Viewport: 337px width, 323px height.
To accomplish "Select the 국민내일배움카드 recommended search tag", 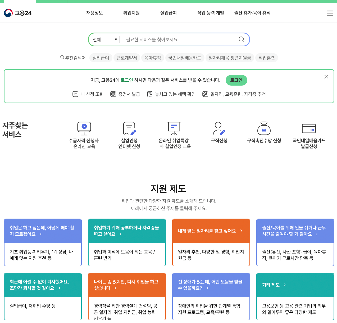I will 185,58.
